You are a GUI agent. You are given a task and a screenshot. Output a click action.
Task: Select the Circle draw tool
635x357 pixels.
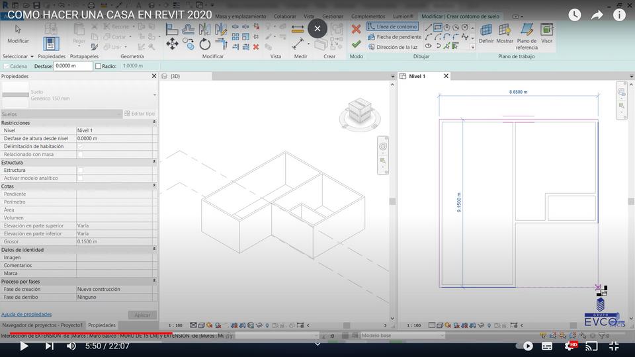[465, 28]
